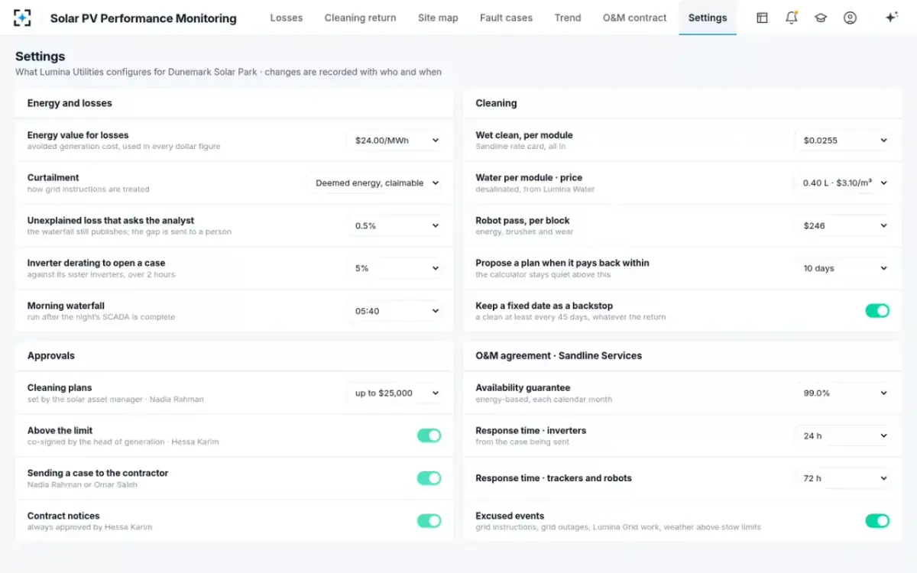The height and width of the screenshot is (573, 917).
Task: Toggle Keep a fixed date backstop
Action: pos(877,310)
